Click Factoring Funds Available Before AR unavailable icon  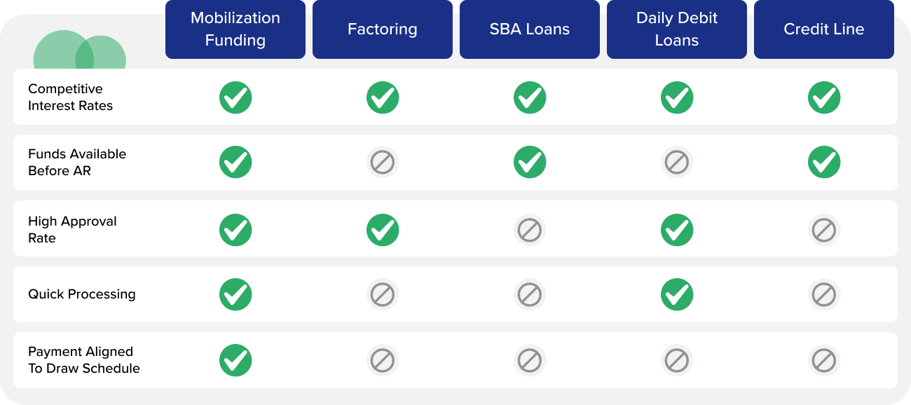(383, 163)
